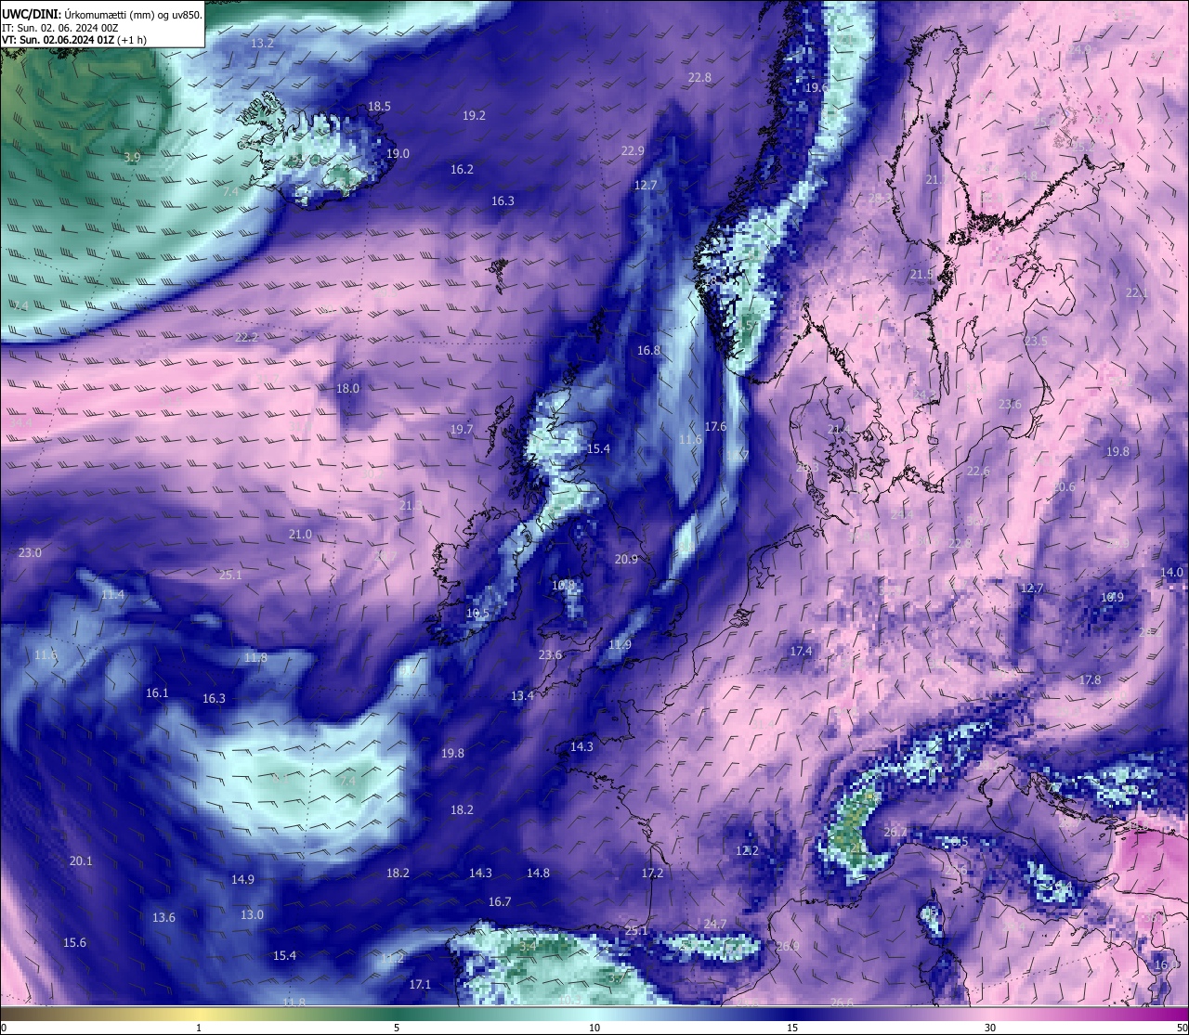Click the map value 14.8

click(538, 873)
